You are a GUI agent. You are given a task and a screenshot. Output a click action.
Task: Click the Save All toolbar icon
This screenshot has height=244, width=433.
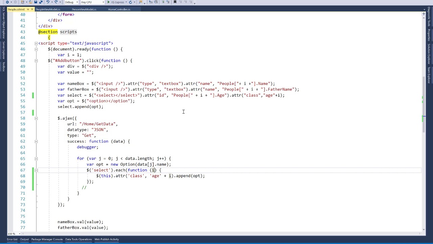pos(41,2)
